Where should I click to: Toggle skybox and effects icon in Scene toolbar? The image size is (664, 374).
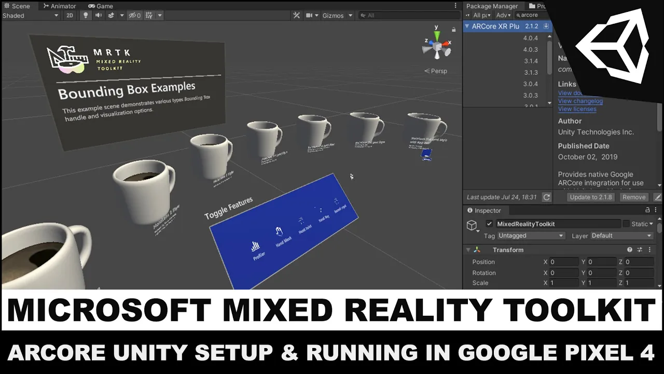[x=111, y=16]
